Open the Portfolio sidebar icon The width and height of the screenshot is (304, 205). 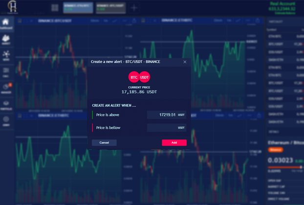click(6, 104)
